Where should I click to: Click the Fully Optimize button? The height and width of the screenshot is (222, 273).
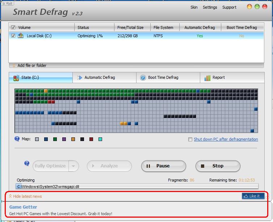[x=50, y=166]
